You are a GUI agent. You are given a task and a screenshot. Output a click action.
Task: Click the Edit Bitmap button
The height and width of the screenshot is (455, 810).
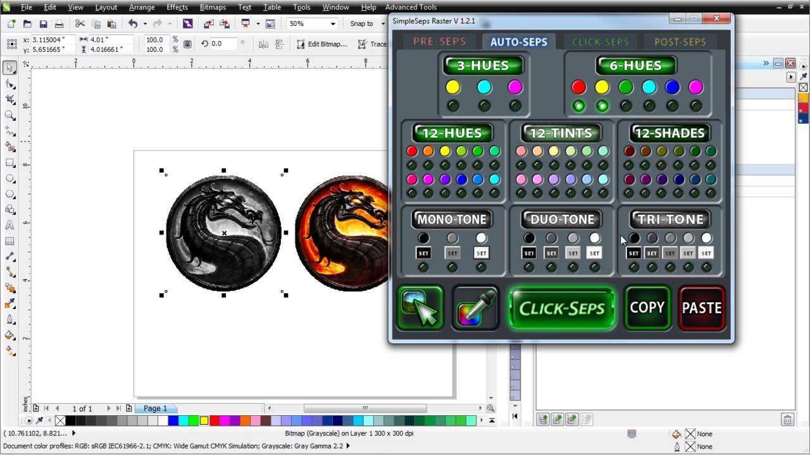322,44
